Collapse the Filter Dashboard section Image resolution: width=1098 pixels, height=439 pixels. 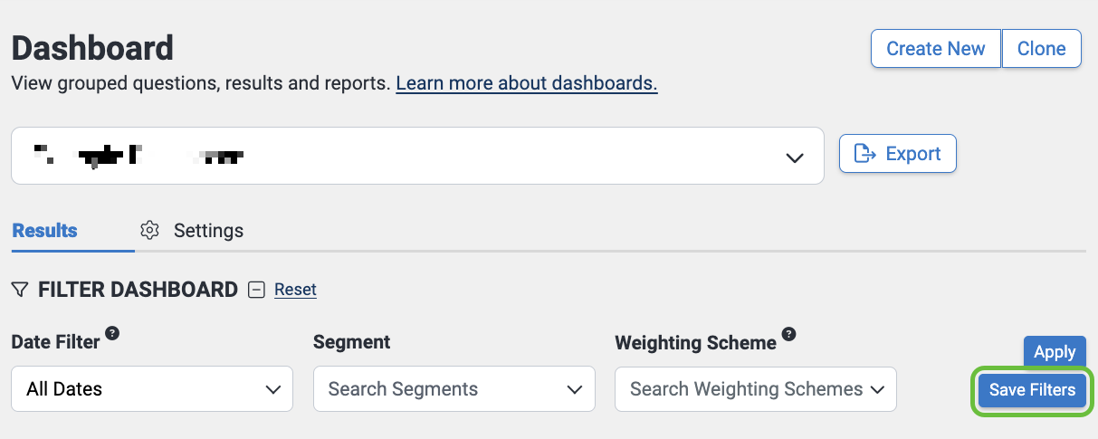(257, 290)
